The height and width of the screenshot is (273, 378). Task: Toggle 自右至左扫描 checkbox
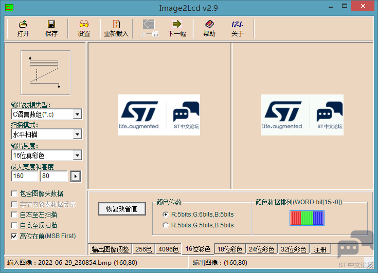coord(14,215)
